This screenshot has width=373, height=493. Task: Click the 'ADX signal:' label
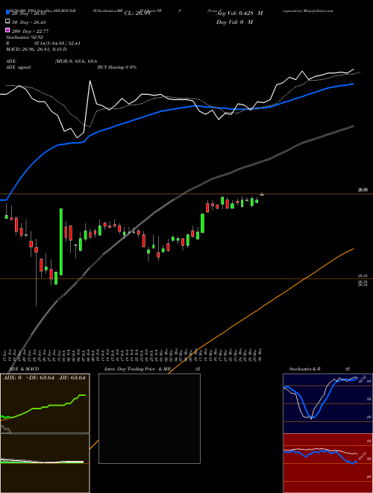(18, 67)
